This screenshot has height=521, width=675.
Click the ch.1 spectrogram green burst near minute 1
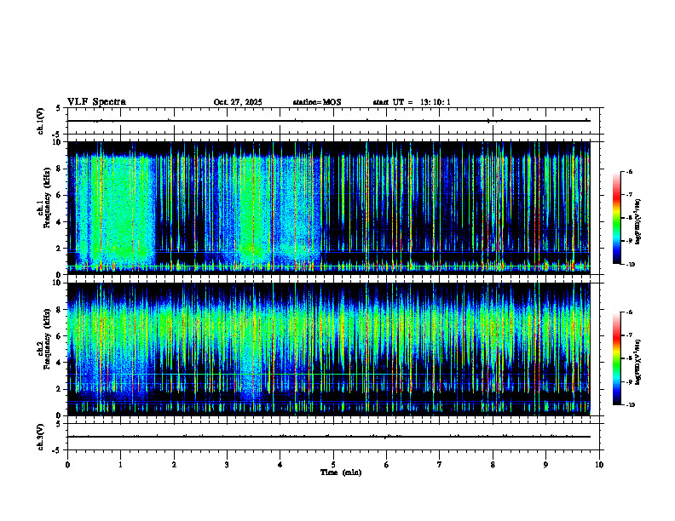click(x=123, y=210)
